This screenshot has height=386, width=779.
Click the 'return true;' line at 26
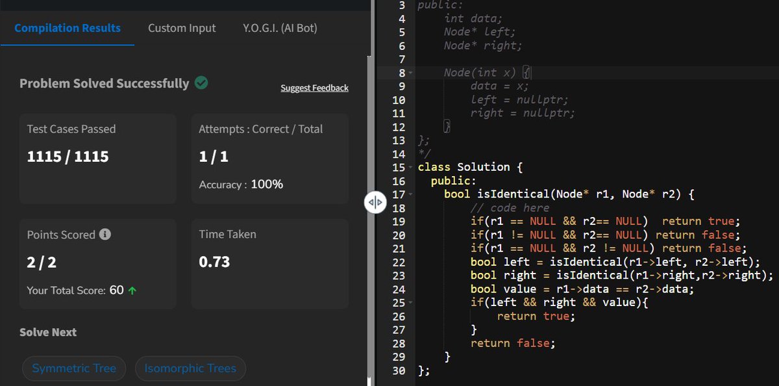536,316
